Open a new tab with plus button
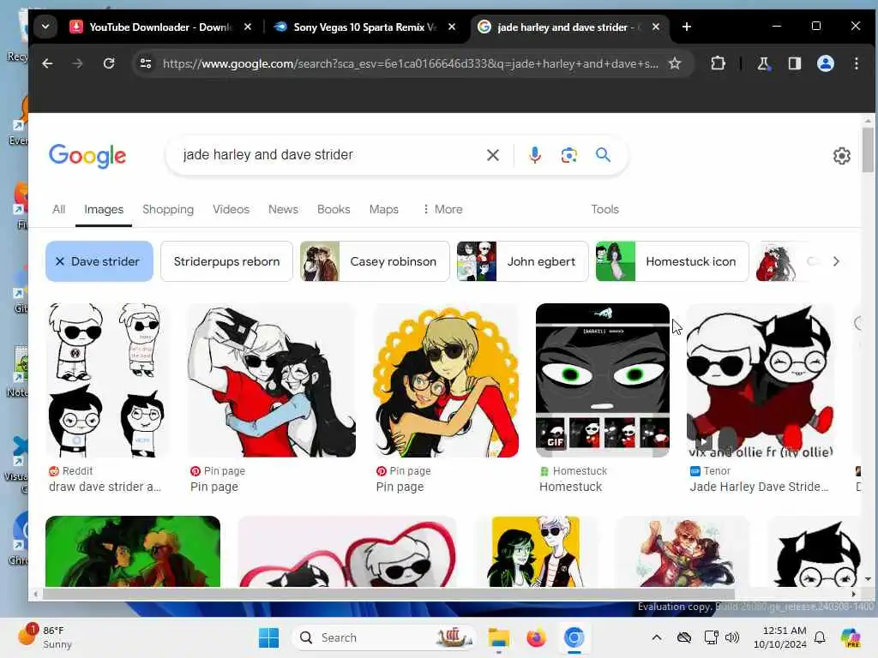 click(687, 27)
